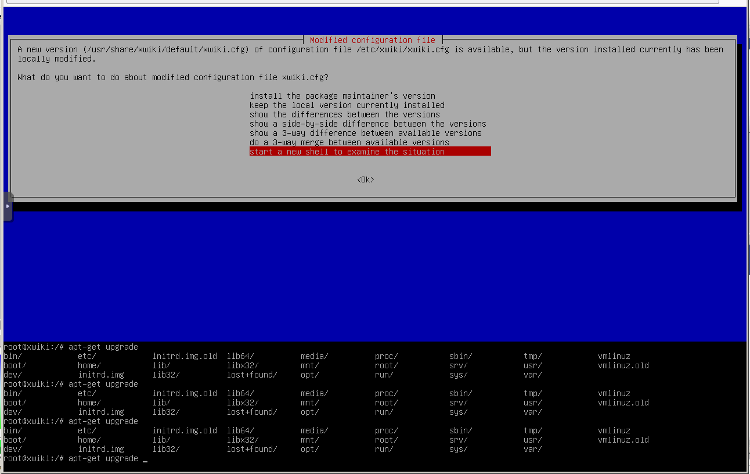This screenshot has width=750, height=474.
Task: Pick "show a 3-way difference between available versions"
Action: click(366, 133)
